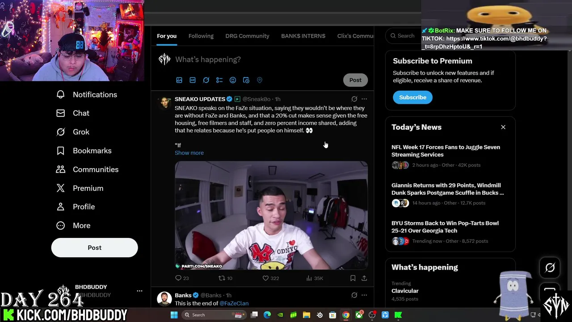Reply to the SNEAKO UPDATES post
The width and height of the screenshot is (572, 322).
click(182, 278)
